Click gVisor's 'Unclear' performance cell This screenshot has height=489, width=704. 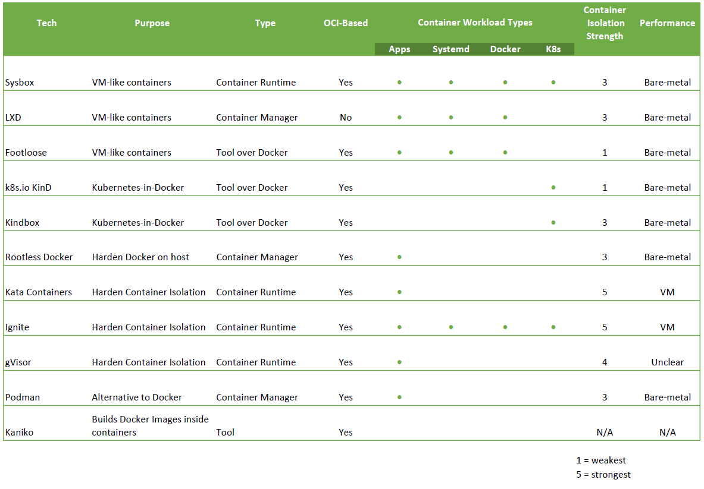(667, 362)
